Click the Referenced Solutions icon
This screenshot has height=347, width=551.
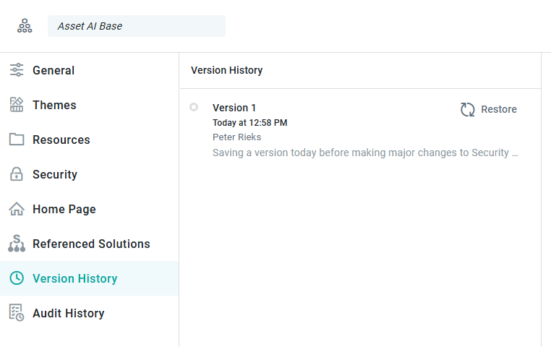pos(17,244)
